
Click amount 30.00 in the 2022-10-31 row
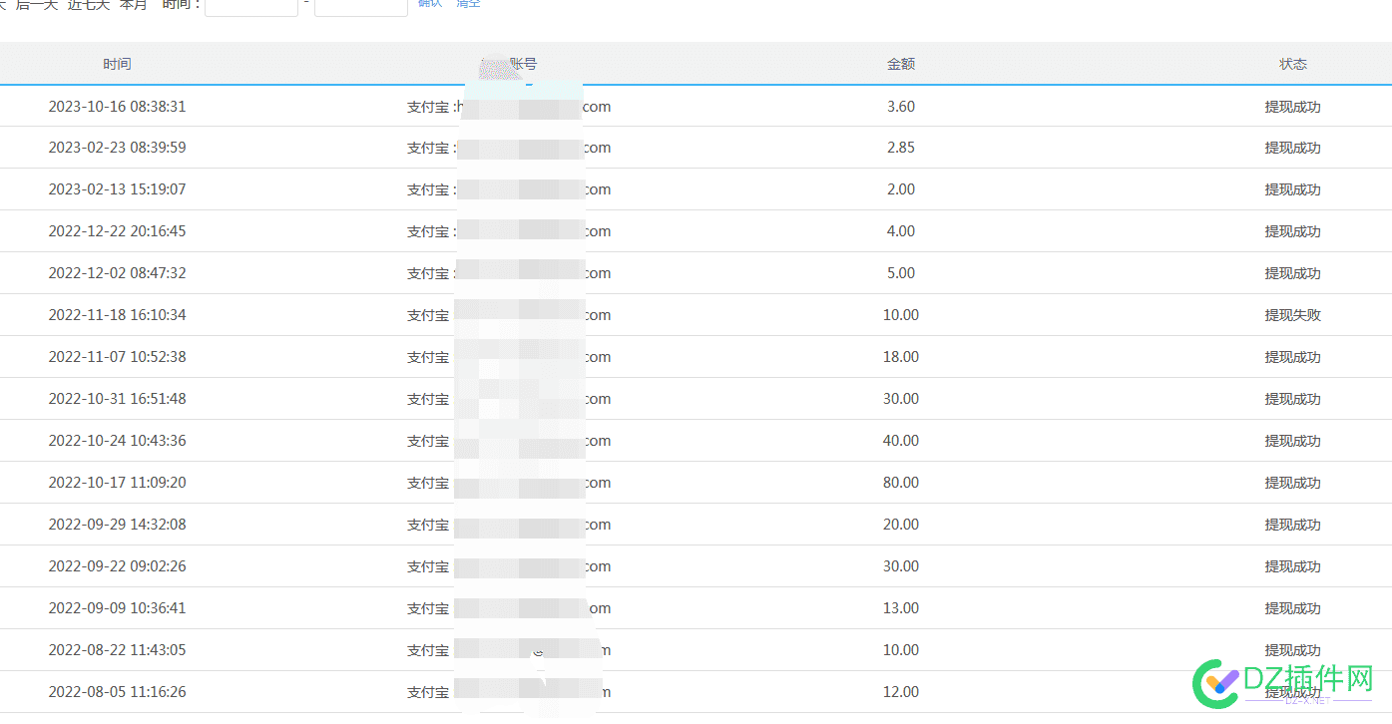tap(901, 399)
